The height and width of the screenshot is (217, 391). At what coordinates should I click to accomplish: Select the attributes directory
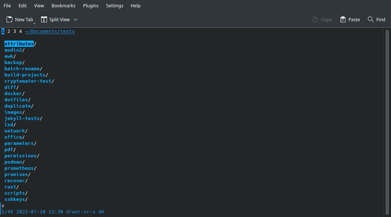click(x=19, y=44)
